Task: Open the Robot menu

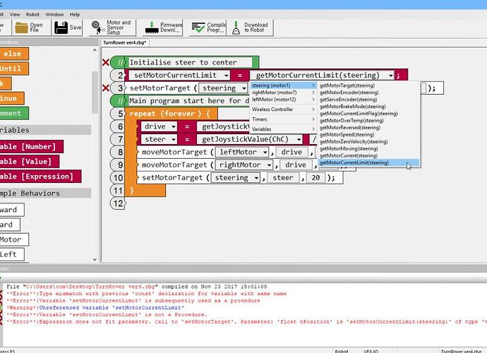Action: coord(32,15)
